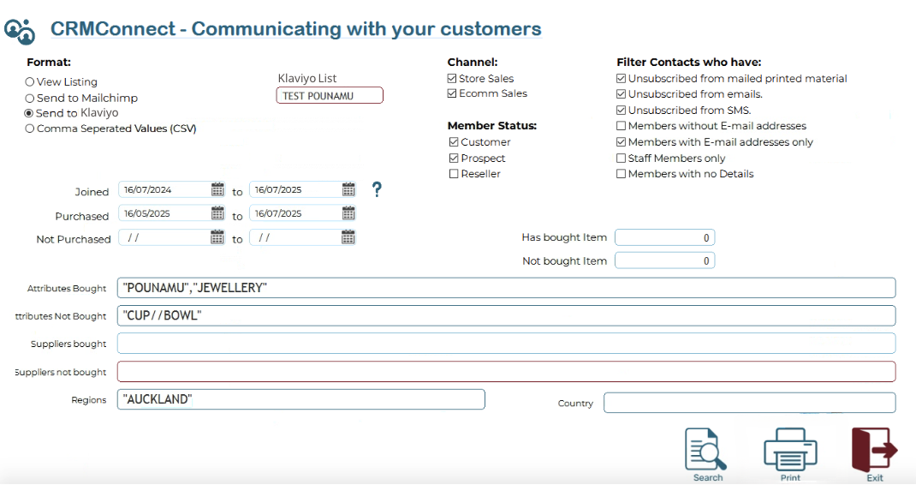Toggle Unsubscribed from mailed printed material
The image size is (916, 485).
pos(621,78)
